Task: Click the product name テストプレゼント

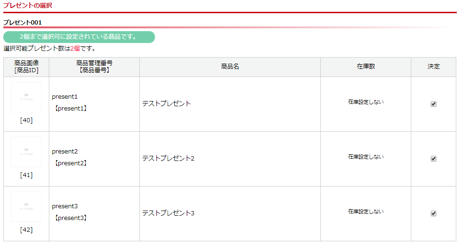Action: tap(166, 103)
